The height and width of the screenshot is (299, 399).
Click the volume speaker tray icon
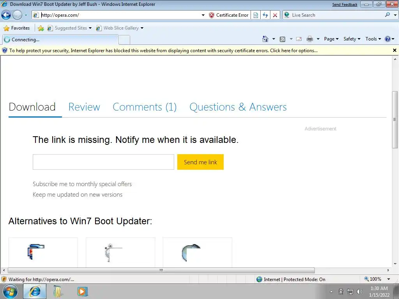pyautogui.click(x=360, y=292)
